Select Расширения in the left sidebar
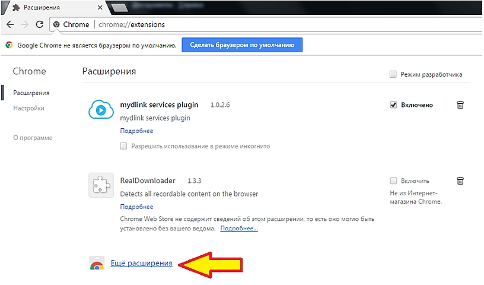Viewport: 484px width, 285px height. 31,93
